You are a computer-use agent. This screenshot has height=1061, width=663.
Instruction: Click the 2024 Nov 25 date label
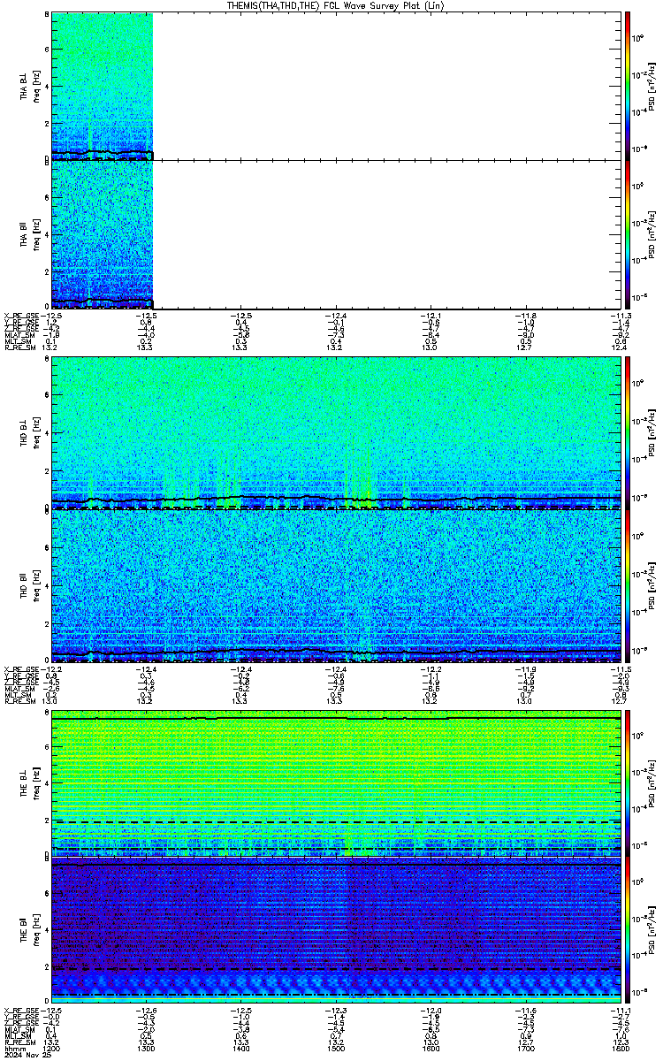(x=27, y=1056)
